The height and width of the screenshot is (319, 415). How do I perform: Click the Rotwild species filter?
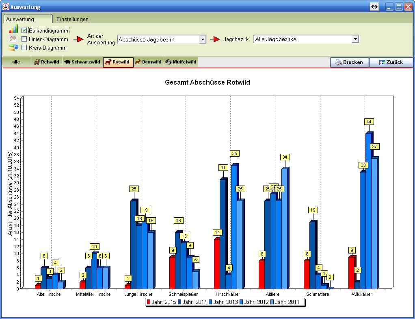click(x=118, y=62)
